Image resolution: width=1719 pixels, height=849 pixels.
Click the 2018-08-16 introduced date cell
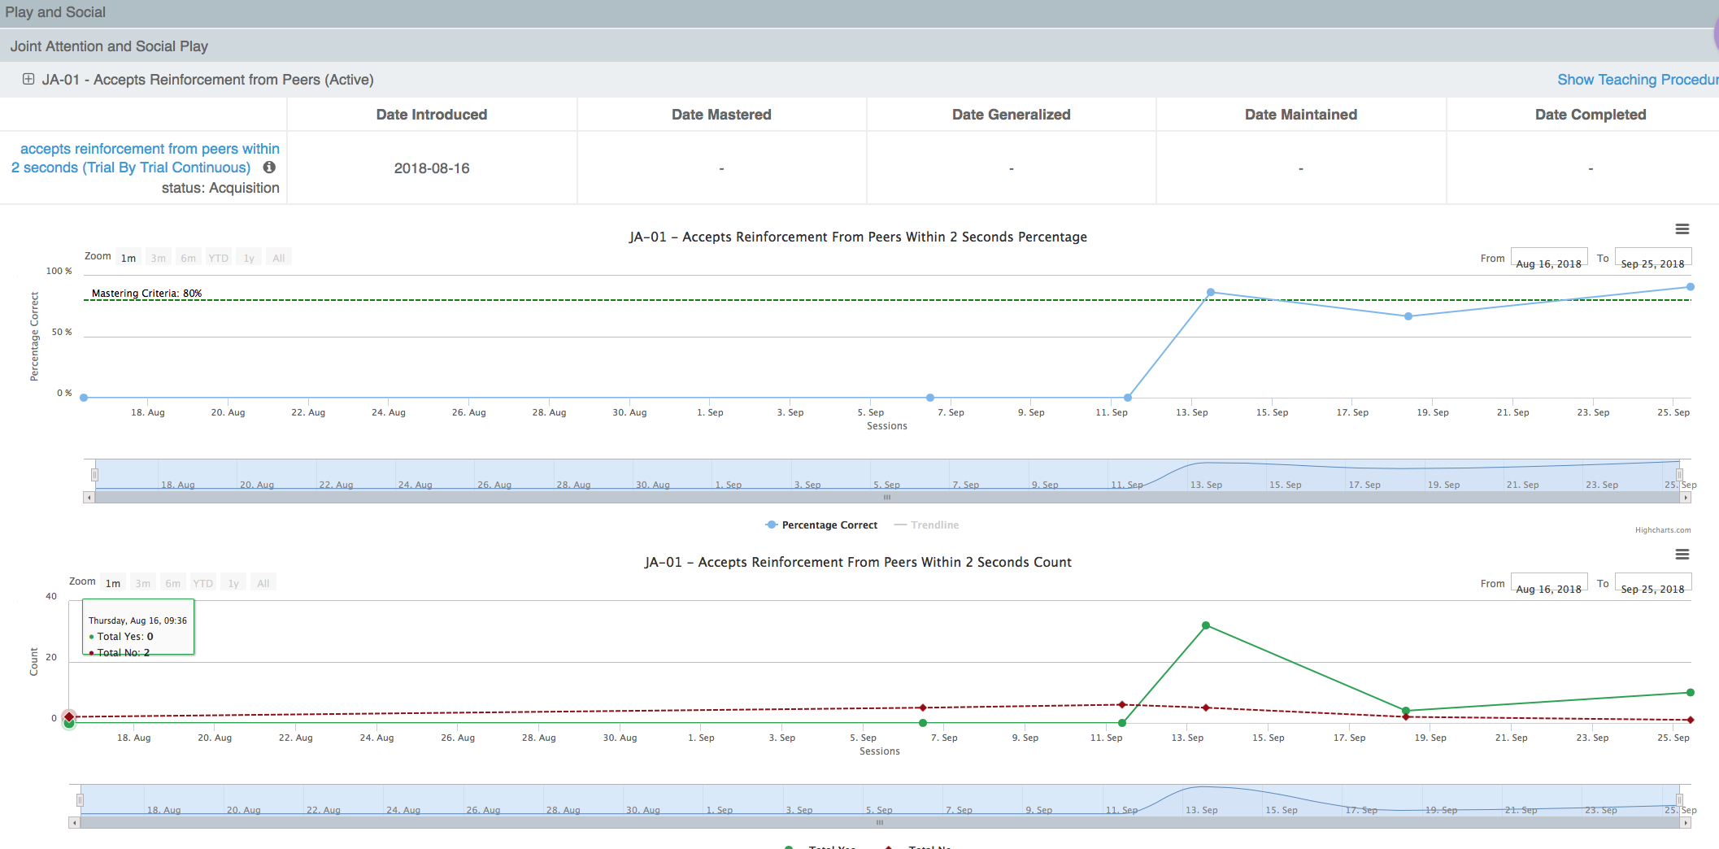point(432,168)
